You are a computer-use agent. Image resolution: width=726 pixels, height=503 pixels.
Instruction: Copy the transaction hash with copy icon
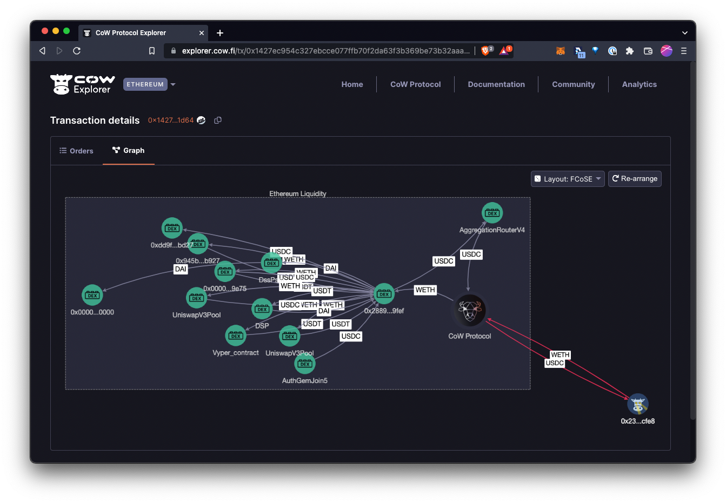[x=218, y=120]
